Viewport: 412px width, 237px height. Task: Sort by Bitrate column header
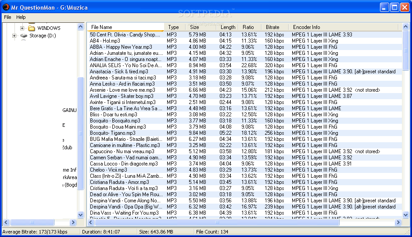(x=275, y=27)
